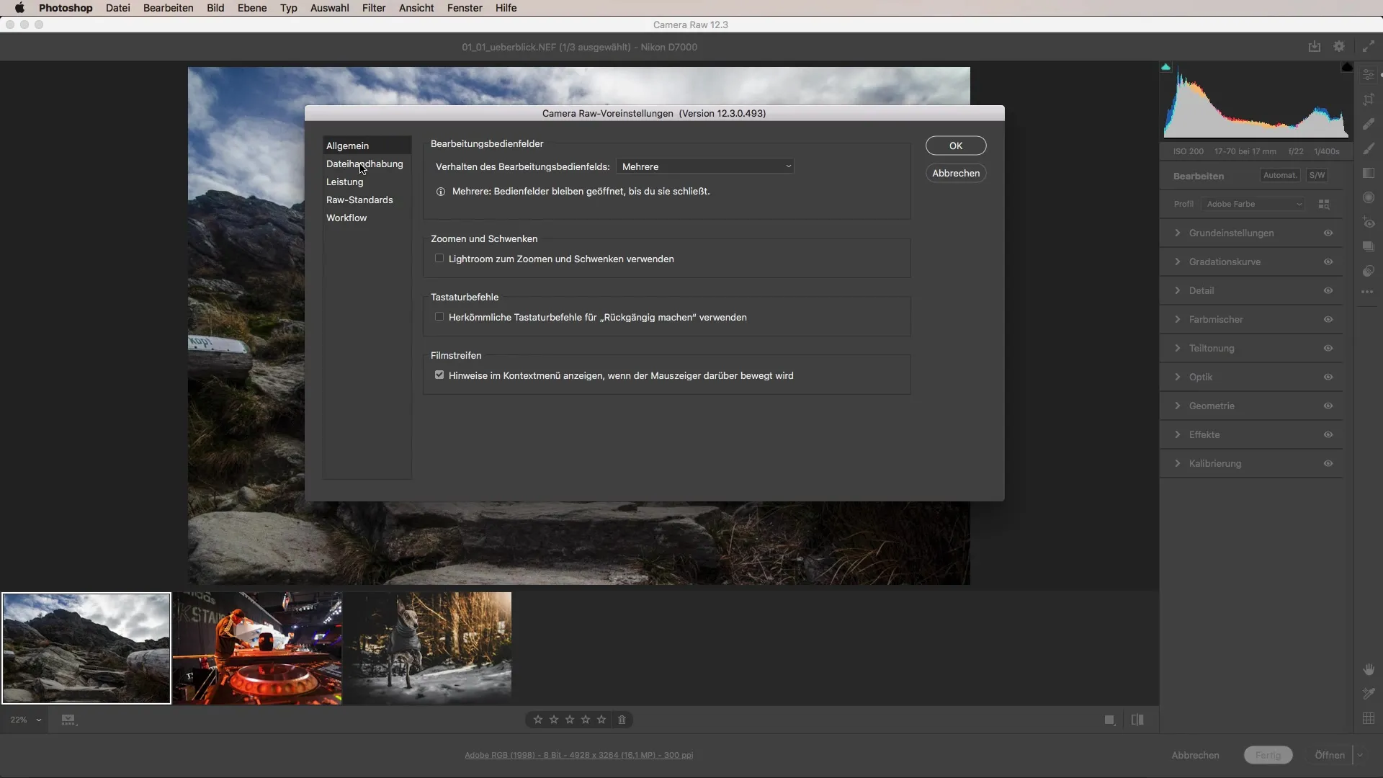Expand the Grundeinstellungen panel

point(1178,233)
